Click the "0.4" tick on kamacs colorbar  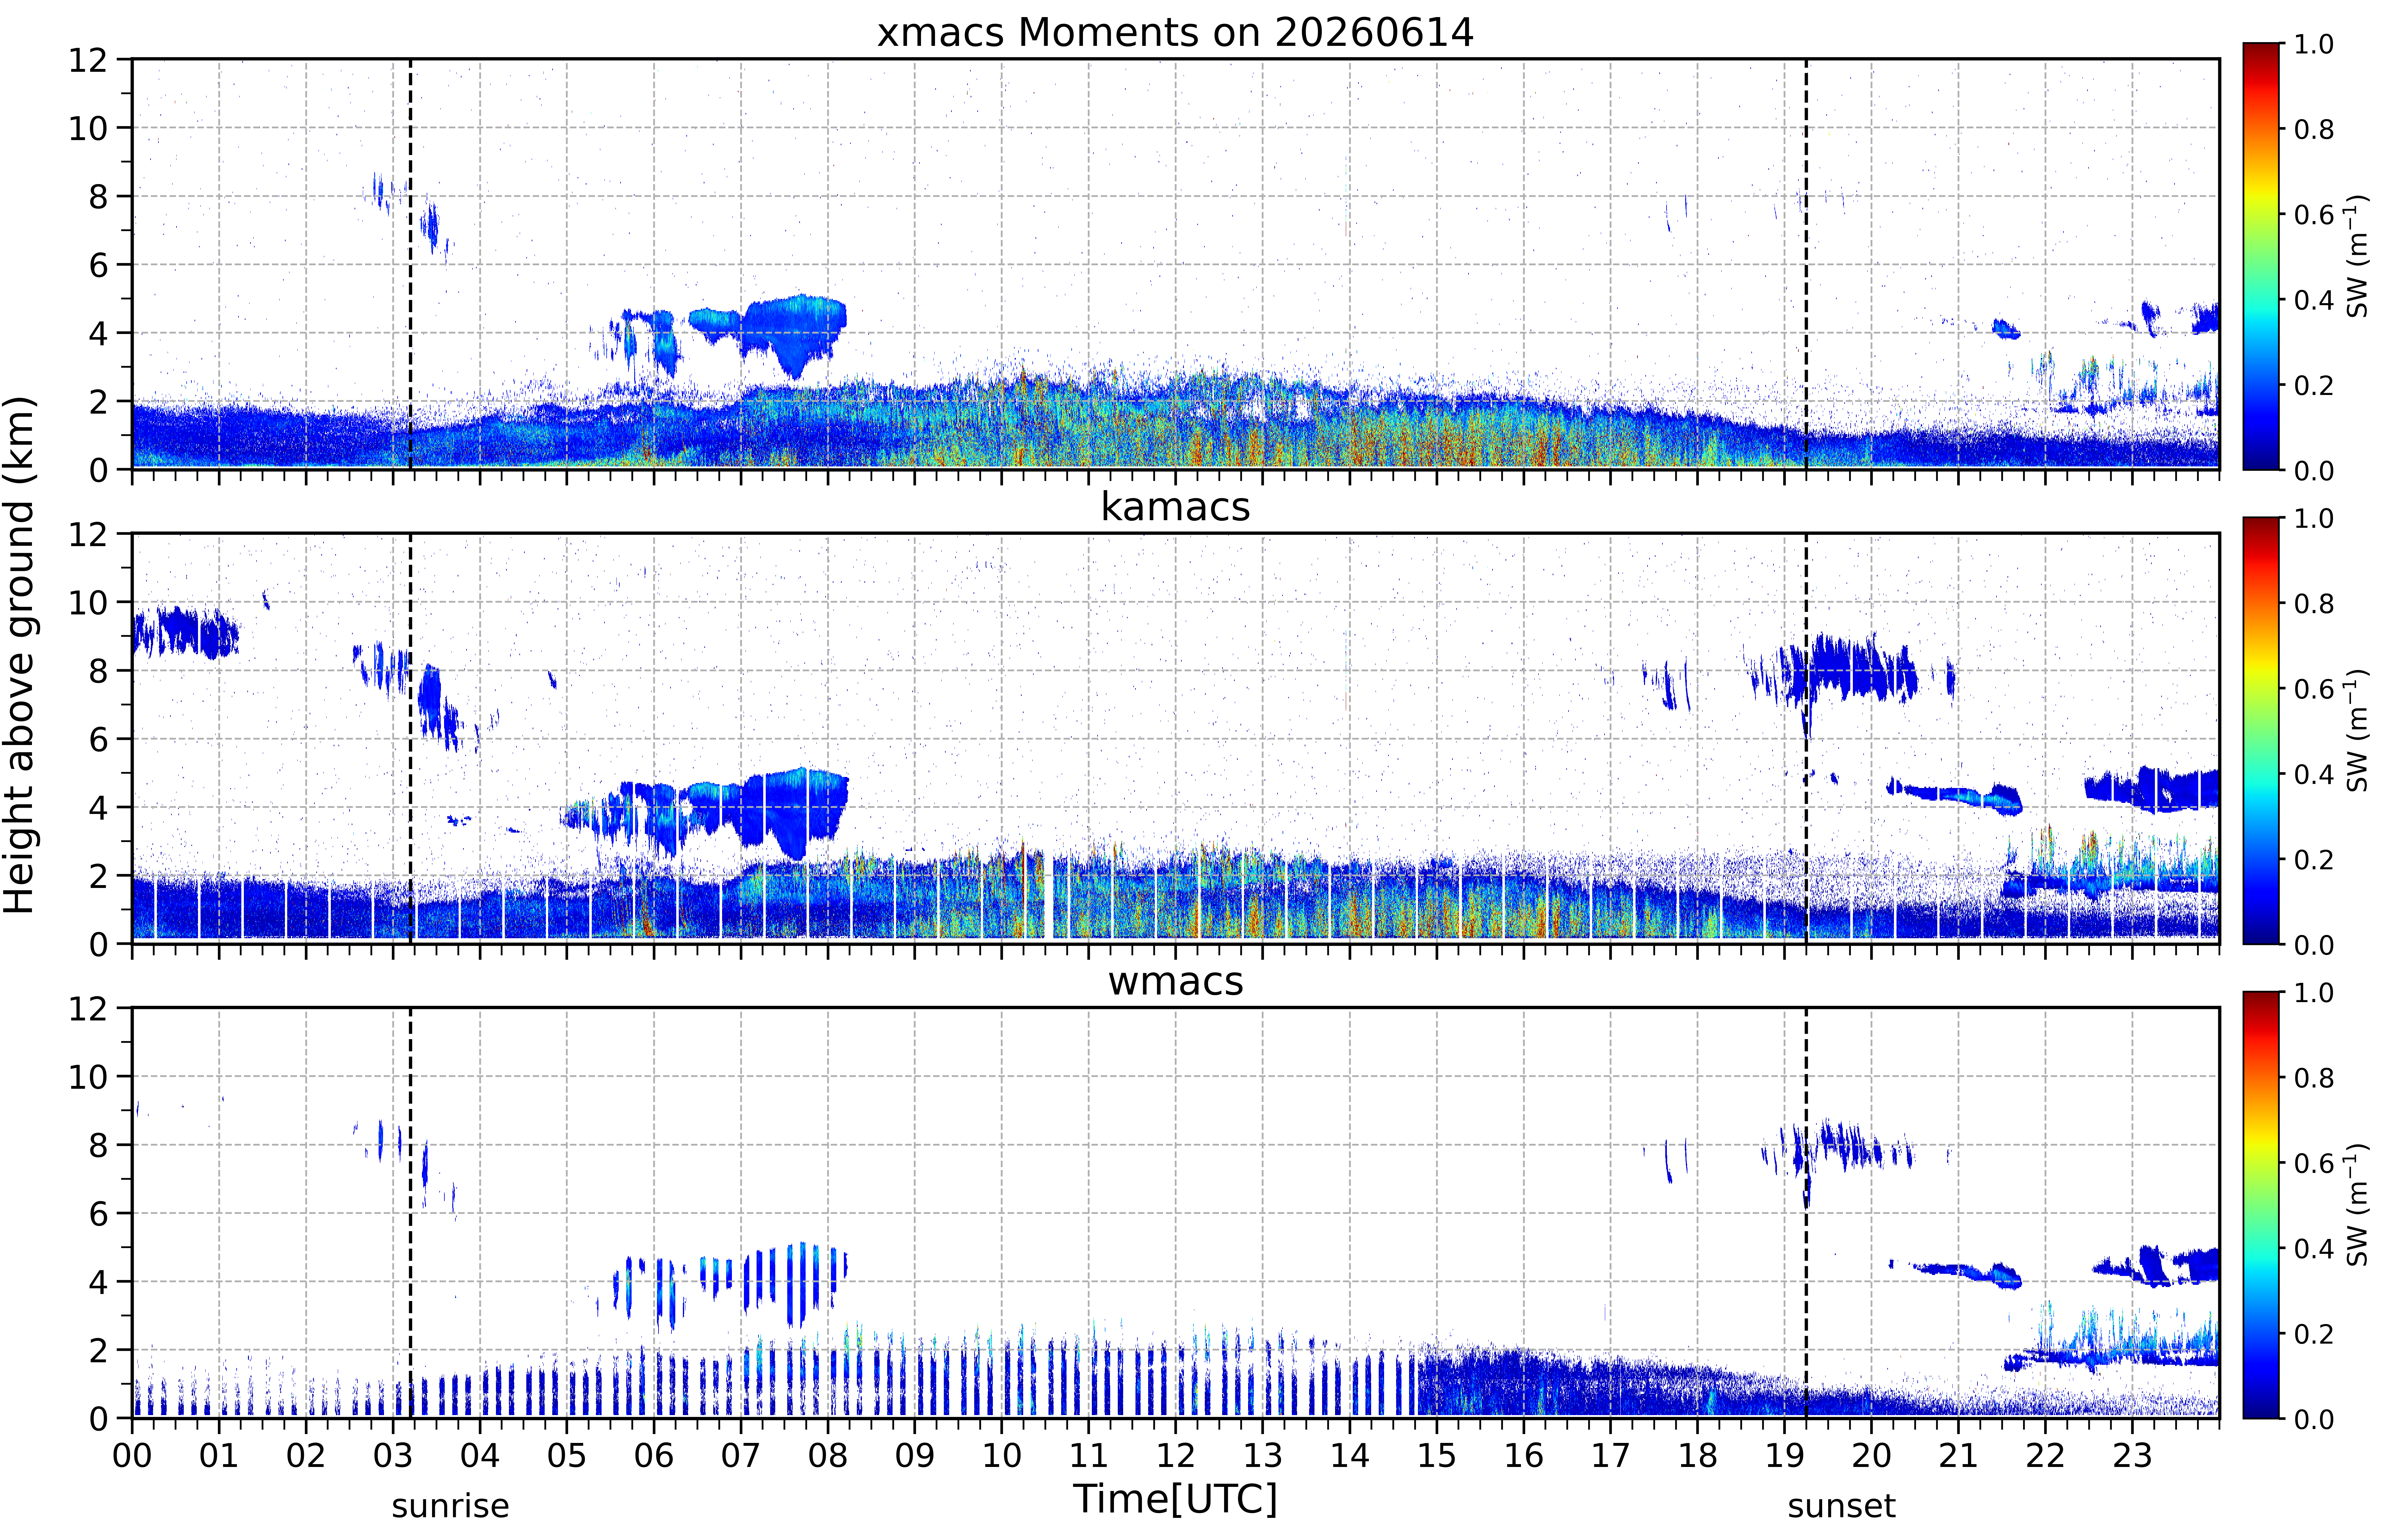point(2314,774)
